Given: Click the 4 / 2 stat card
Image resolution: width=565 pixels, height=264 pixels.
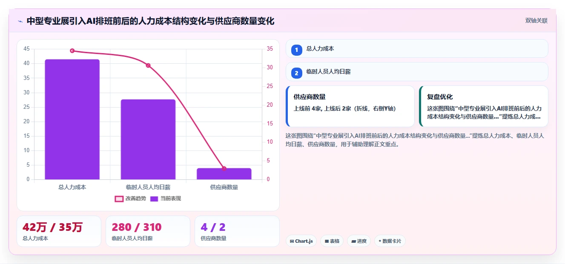Looking at the screenshot, I should pos(237,231).
